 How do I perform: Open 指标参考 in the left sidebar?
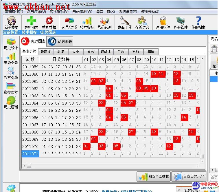click(x=11, y=88)
